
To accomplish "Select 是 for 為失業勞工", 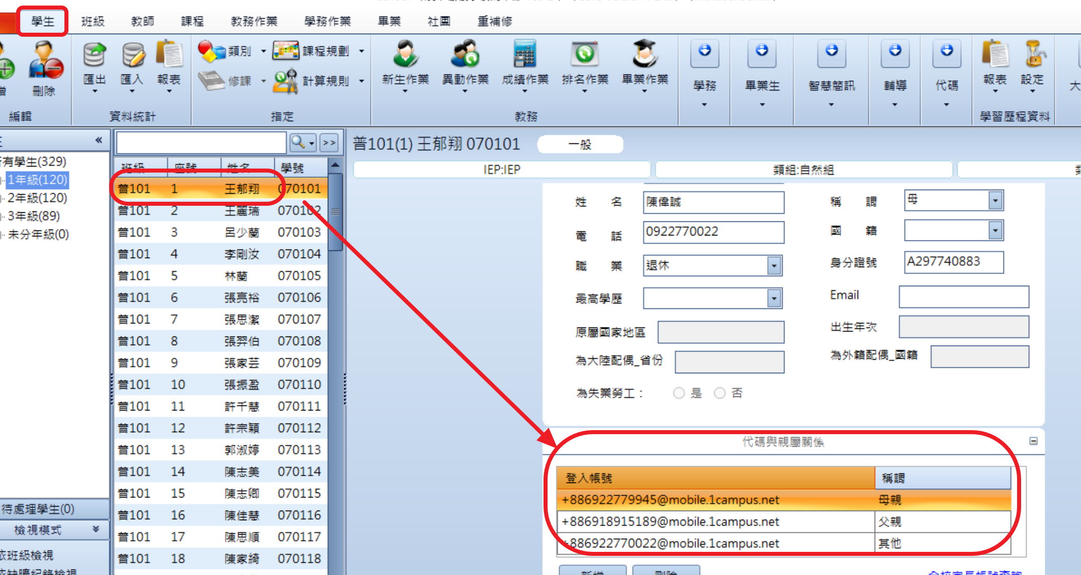I will (679, 393).
